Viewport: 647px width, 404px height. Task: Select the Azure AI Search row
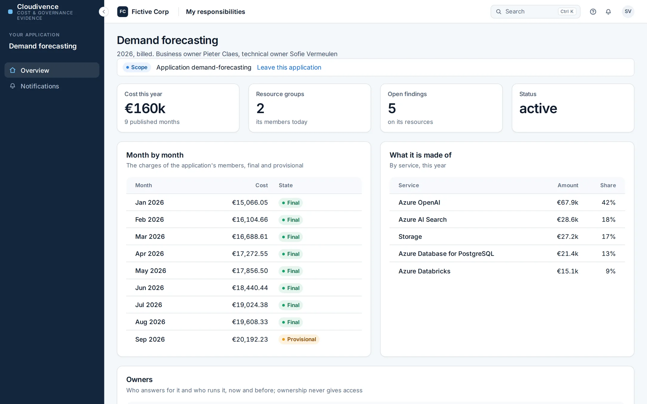pos(507,219)
